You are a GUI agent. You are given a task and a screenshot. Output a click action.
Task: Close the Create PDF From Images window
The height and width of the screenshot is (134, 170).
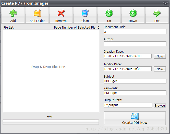[x=165, y=3]
